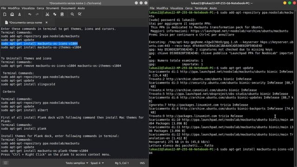The image size is (297, 167).
Task: Click the highlighted 'macbuntu-os-icons-v1804' install line
Action: (39, 44)
